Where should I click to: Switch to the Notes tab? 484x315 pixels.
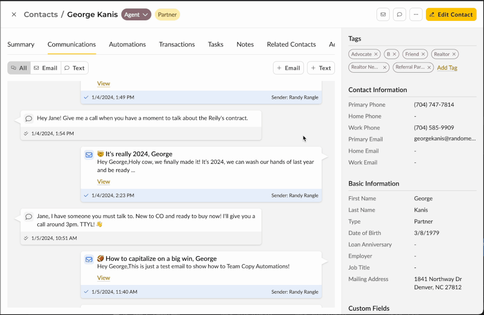click(x=245, y=44)
